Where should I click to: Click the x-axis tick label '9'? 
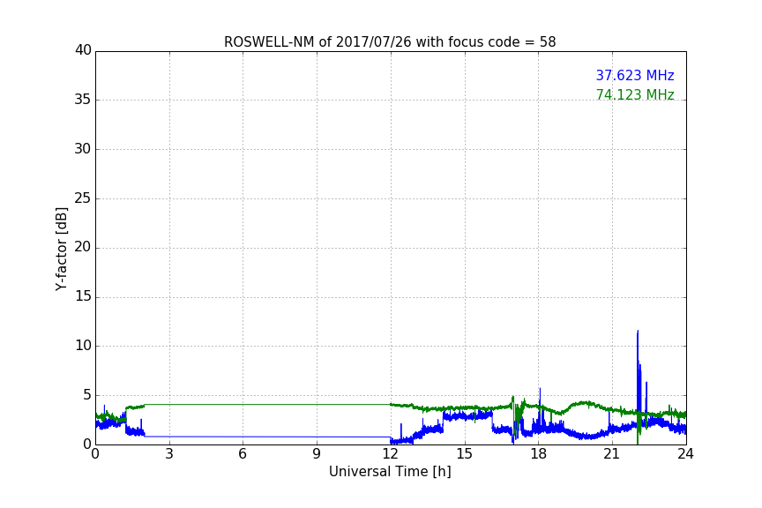point(317,454)
